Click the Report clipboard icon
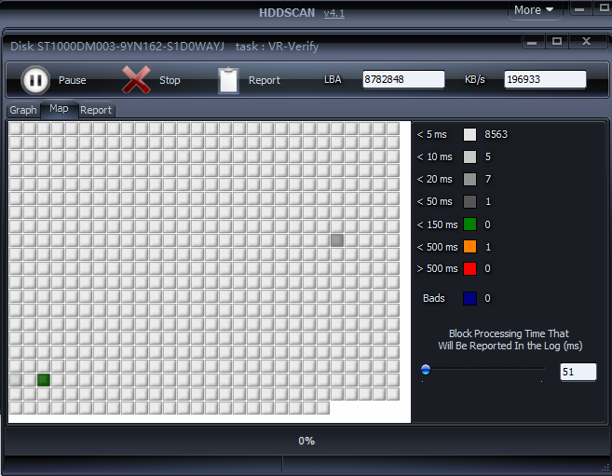The image size is (612, 476). pyautogui.click(x=228, y=80)
